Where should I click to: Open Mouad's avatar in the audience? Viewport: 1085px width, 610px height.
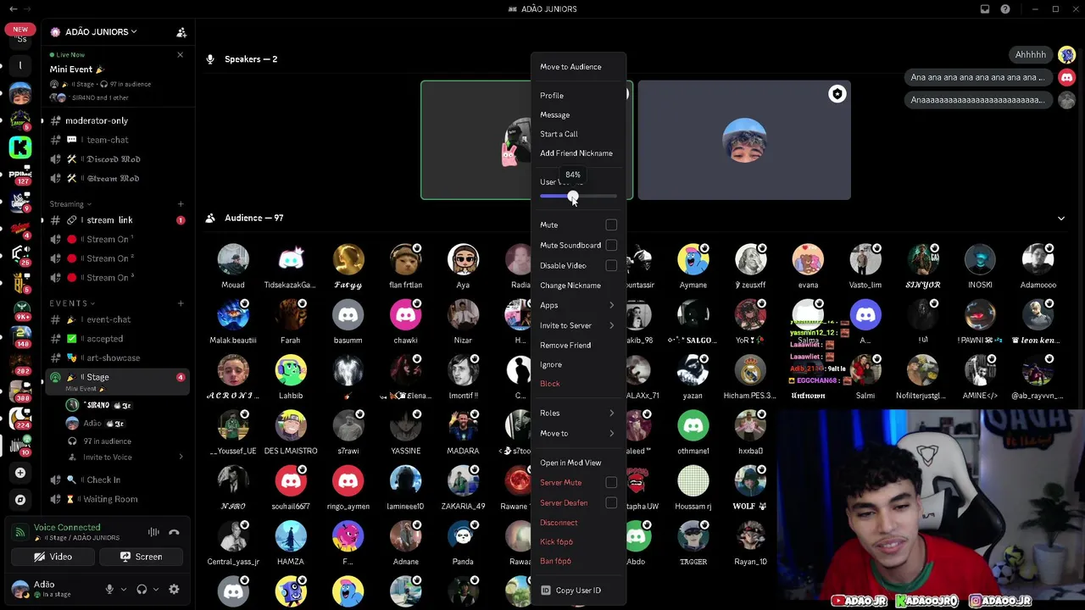233,260
